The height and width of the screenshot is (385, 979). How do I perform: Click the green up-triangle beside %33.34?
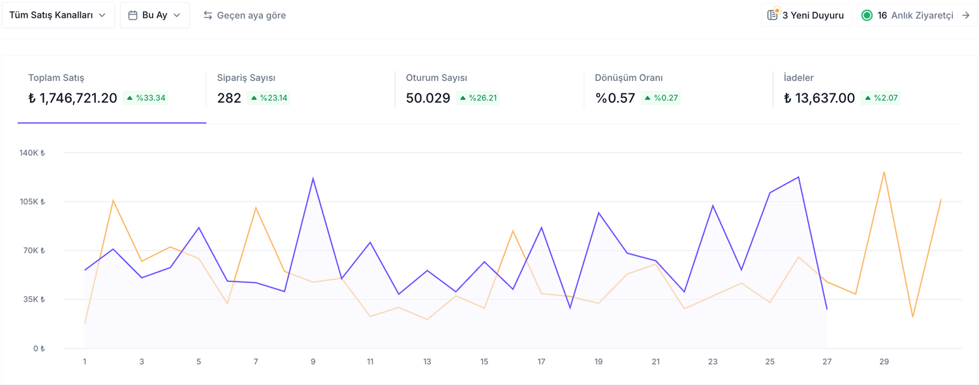pyautogui.click(x=130, y=98)
